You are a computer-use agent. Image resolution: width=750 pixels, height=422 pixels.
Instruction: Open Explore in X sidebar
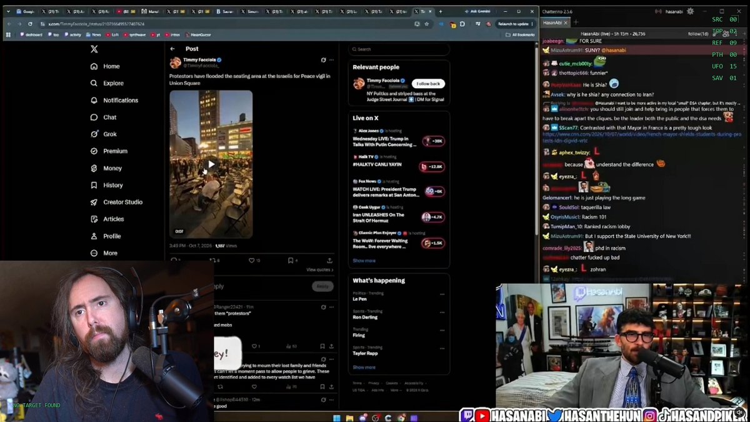[107, 83]
